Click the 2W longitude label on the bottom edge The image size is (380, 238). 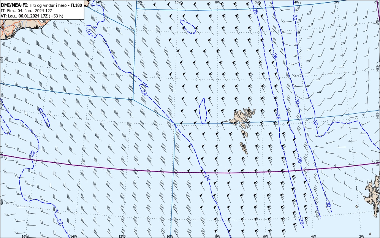(x=362, y=236)
